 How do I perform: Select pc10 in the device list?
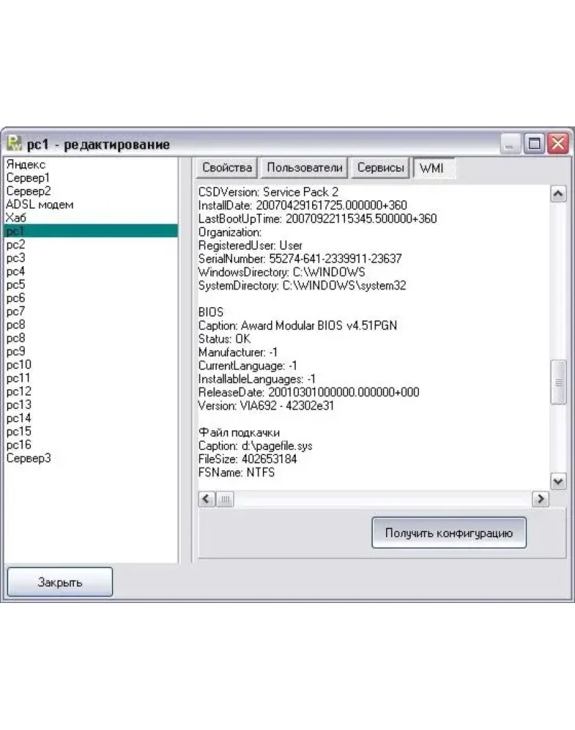pos(19,365)
